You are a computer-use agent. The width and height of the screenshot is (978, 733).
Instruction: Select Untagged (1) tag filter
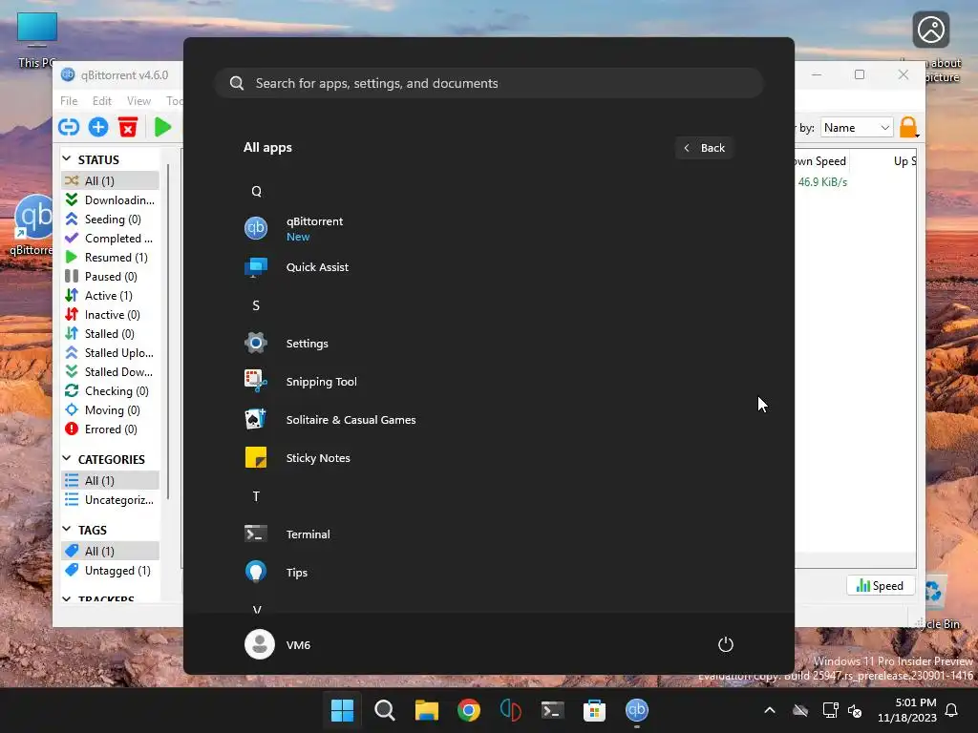(x=111, y=571)
